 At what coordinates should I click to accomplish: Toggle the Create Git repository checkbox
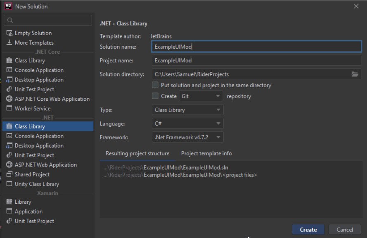(155, 96)
